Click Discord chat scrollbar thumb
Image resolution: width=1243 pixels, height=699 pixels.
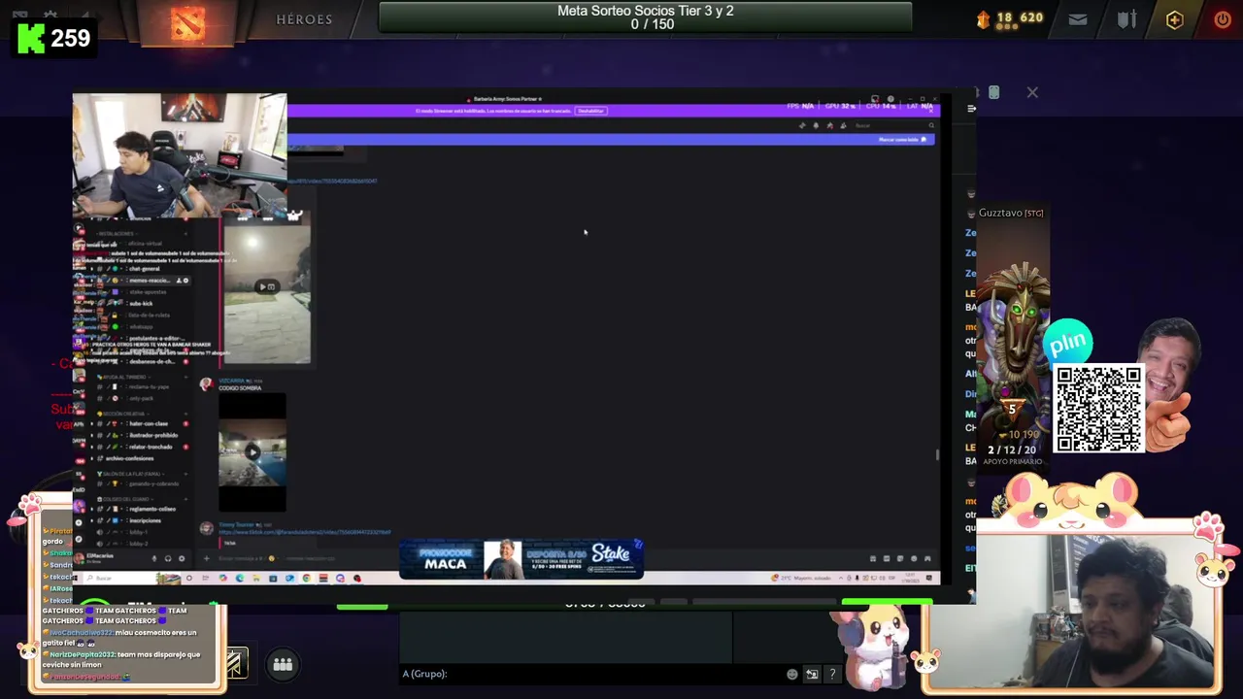pos(937,454)
